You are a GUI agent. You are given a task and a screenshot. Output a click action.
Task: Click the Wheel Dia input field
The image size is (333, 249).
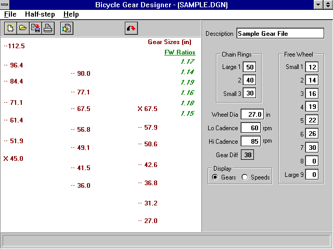click(x=252, y=115)
